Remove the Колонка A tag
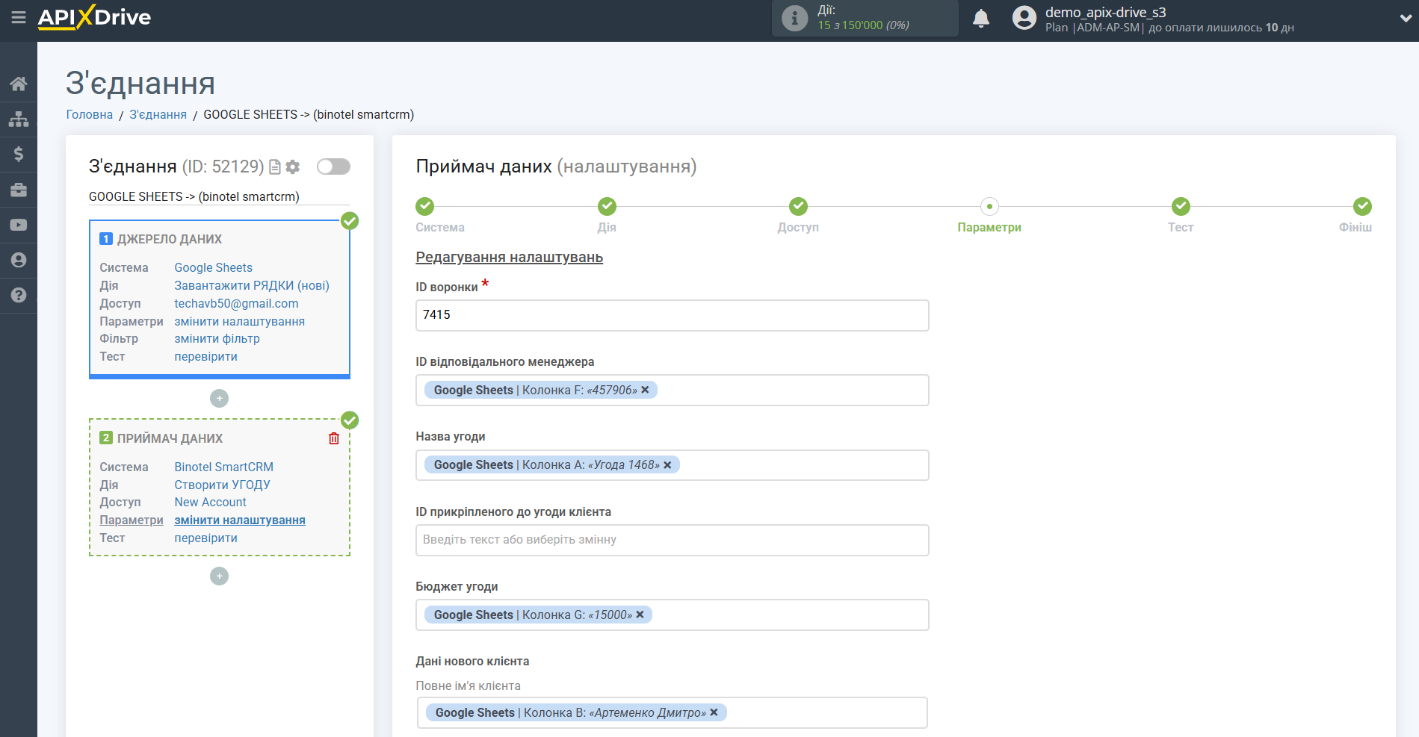This screenshot has height=737, width=1419. pyautogui.click(x=667, y=465)
